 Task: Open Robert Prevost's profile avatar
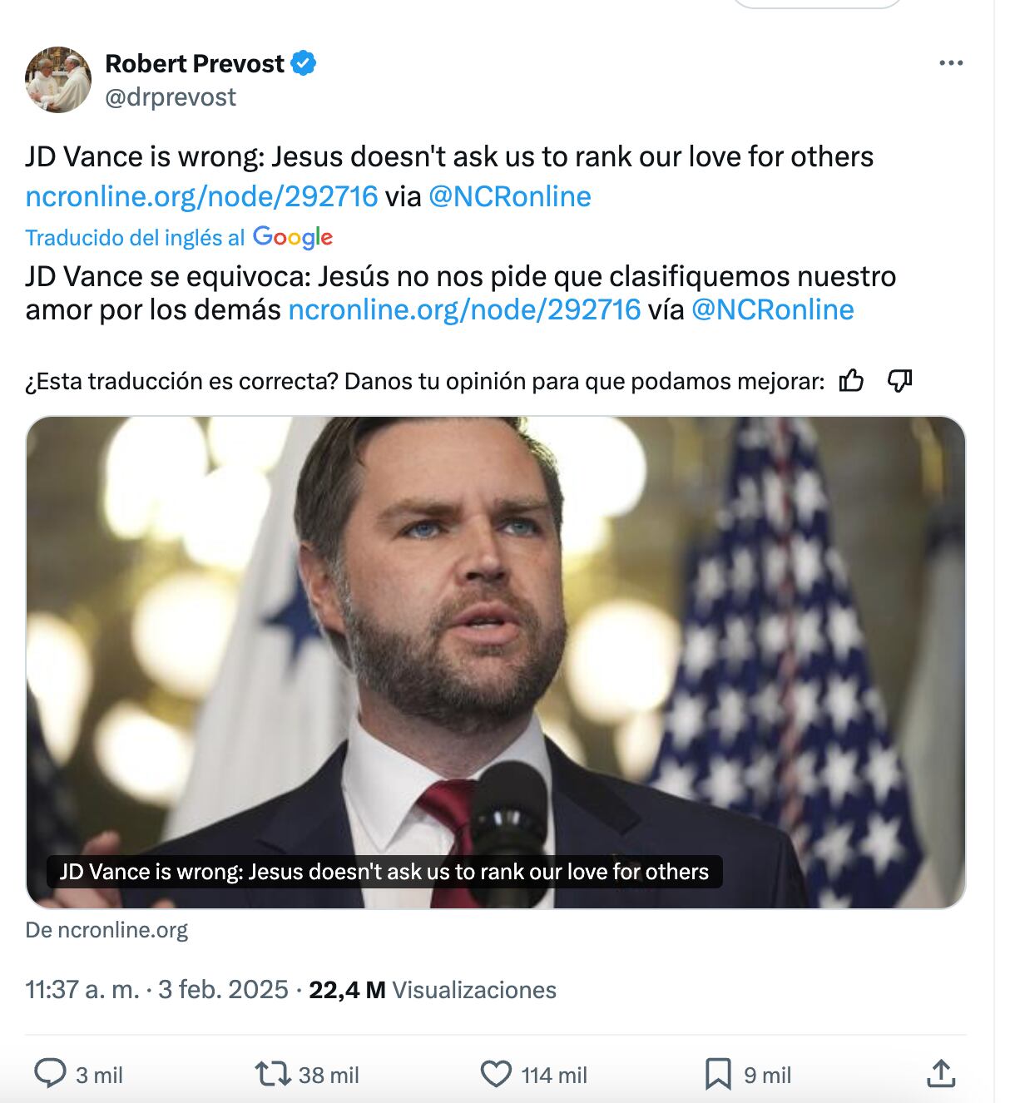coord(58,80)
